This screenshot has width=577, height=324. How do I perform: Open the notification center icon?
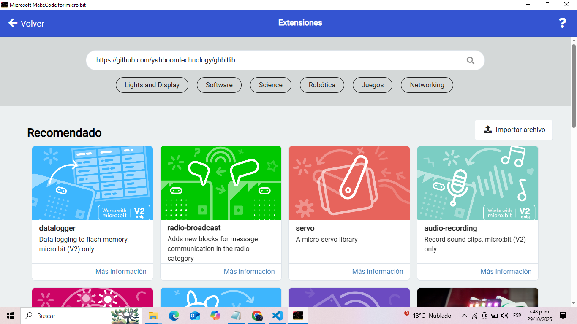[x=563, y=316]
